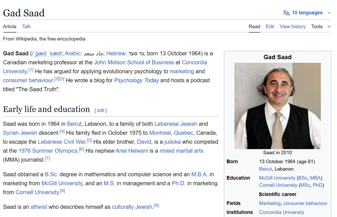Open the marketing link in intro paragraph
The image size is (337, 217).
pos(182,71)
